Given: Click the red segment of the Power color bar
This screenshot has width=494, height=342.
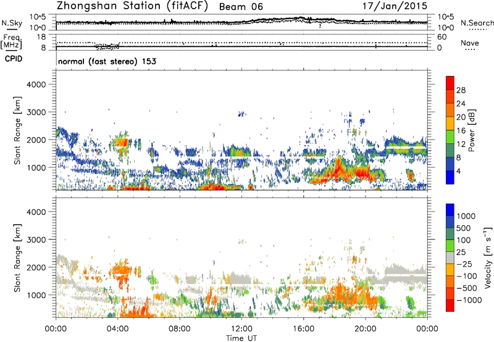Looking at the screenshot, I should pos(450,83).
